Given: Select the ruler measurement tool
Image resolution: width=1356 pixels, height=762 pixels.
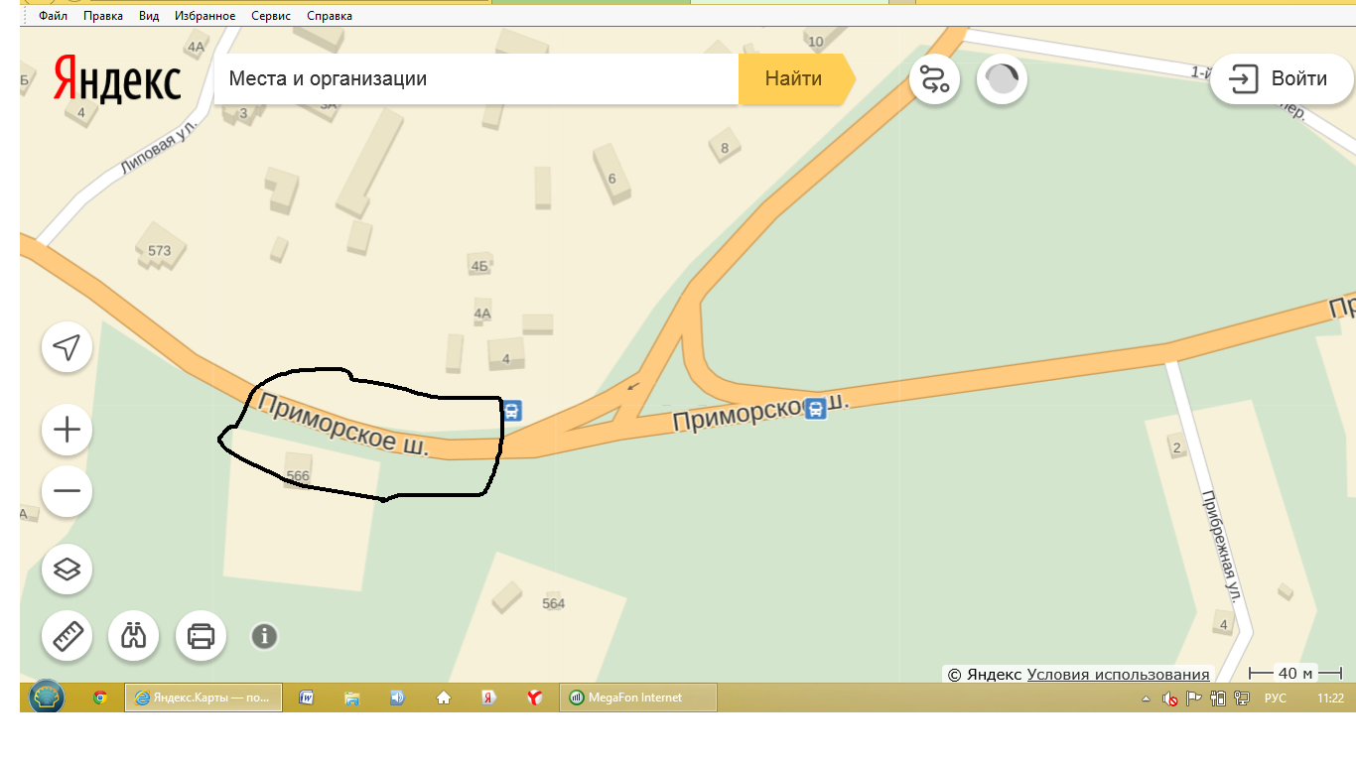Looking at the screenshot, I should coord(67,635).
